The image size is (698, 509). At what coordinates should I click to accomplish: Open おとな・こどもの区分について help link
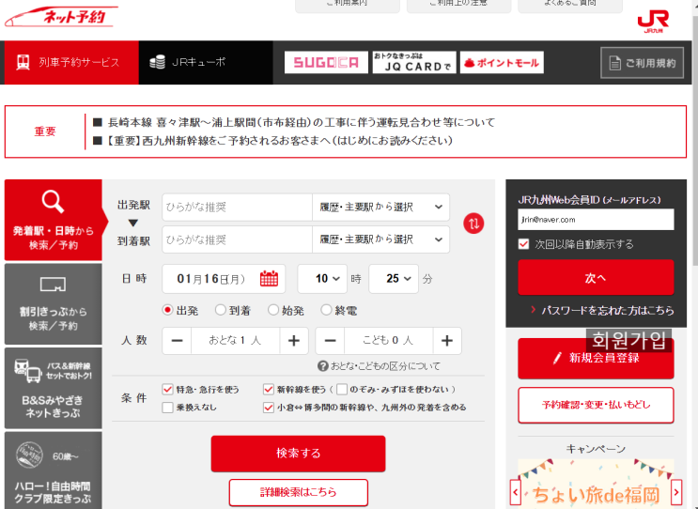click(379, 366)
